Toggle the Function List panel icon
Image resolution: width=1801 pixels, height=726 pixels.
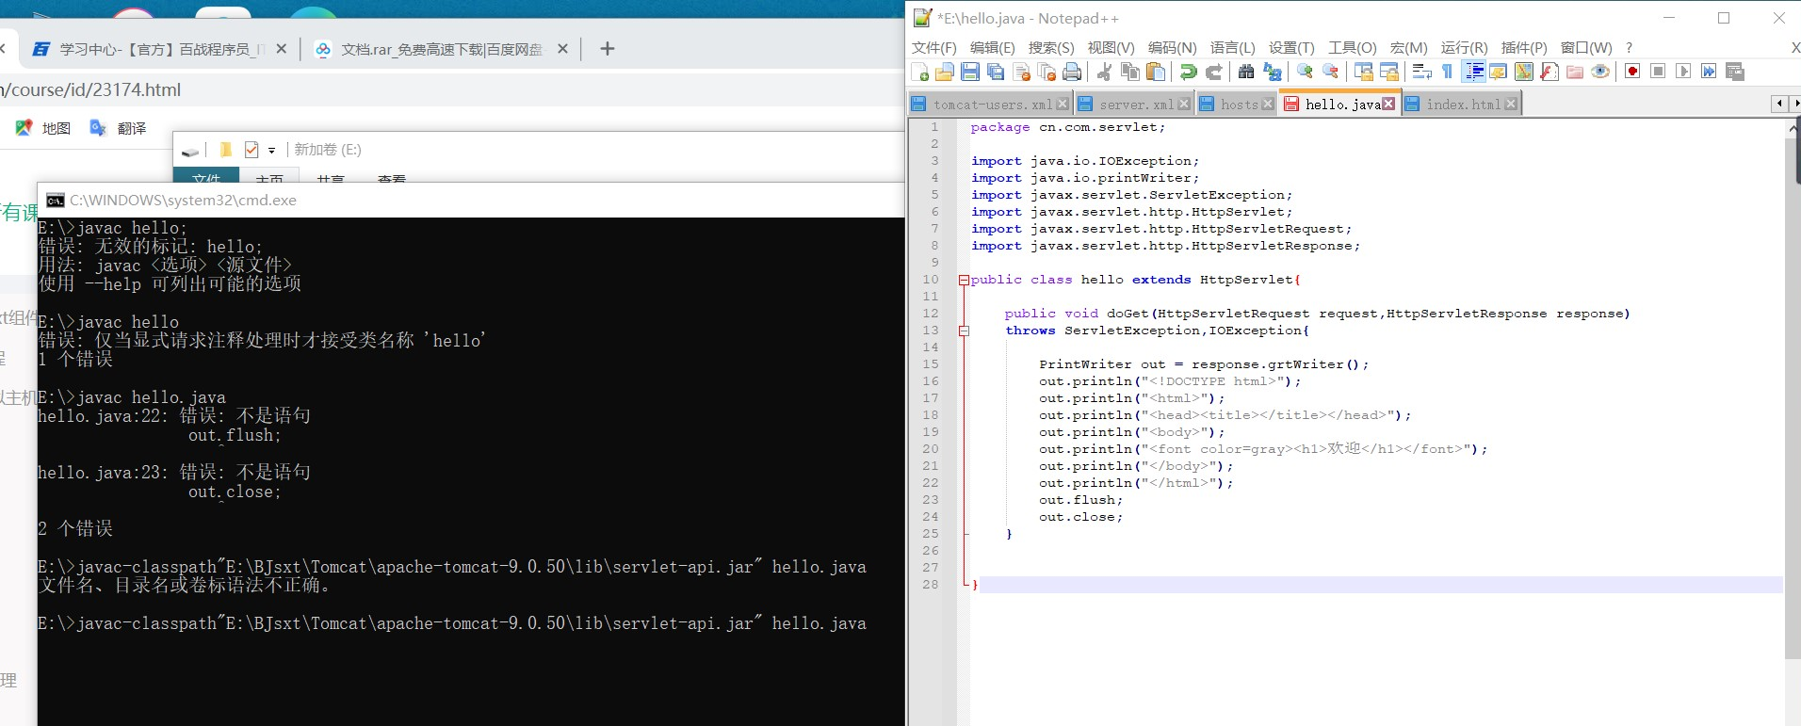click(1550, 72)
